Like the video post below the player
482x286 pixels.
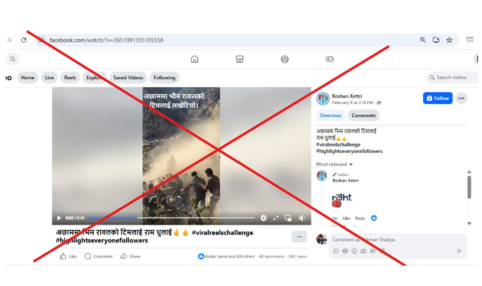click(x=68, y=257)
